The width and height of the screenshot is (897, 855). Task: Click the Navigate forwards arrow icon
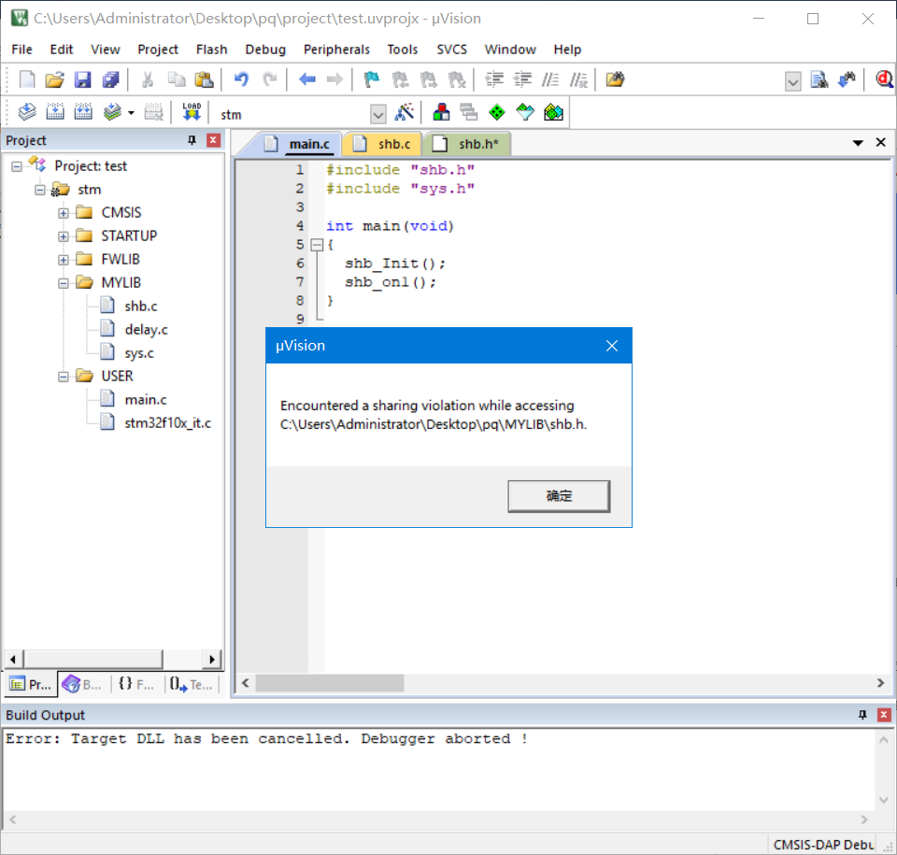(x=335, y=79)
